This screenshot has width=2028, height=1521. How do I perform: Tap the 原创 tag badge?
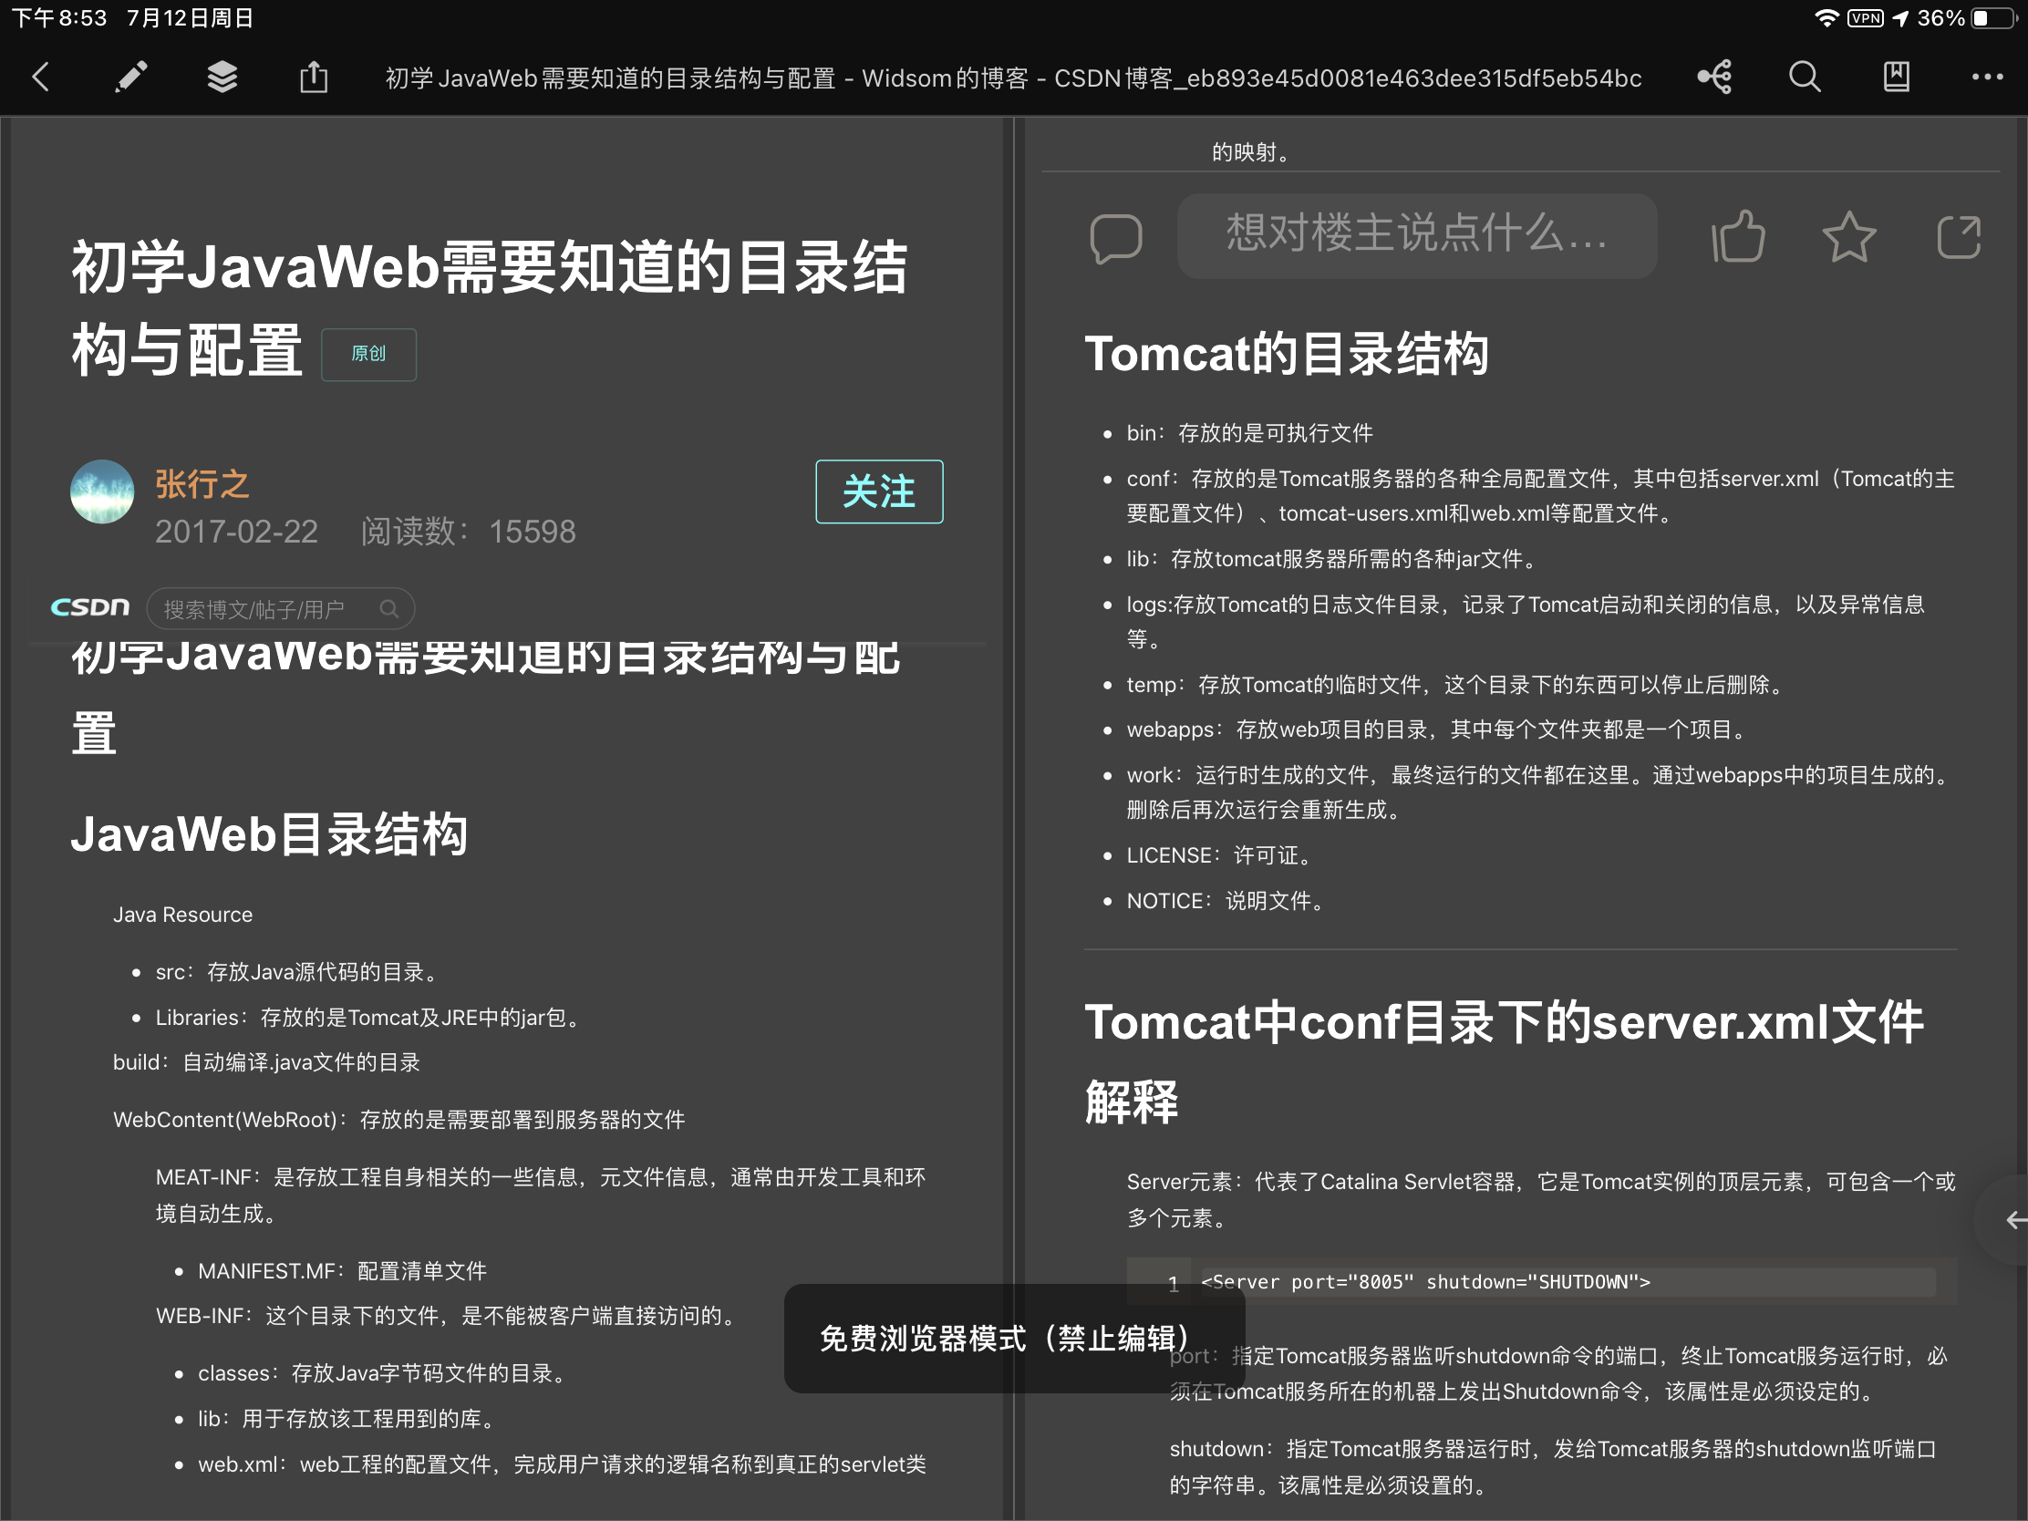pyautogui.click(x=368, y=354)
